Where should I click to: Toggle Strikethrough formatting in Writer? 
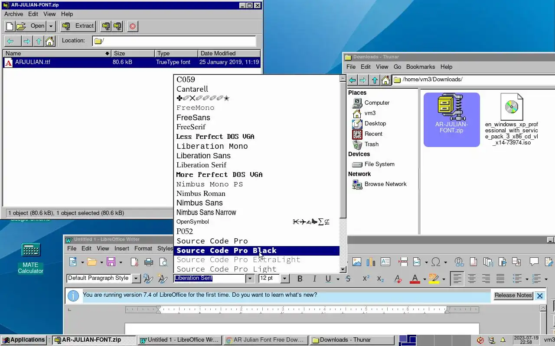pos(348,279)
